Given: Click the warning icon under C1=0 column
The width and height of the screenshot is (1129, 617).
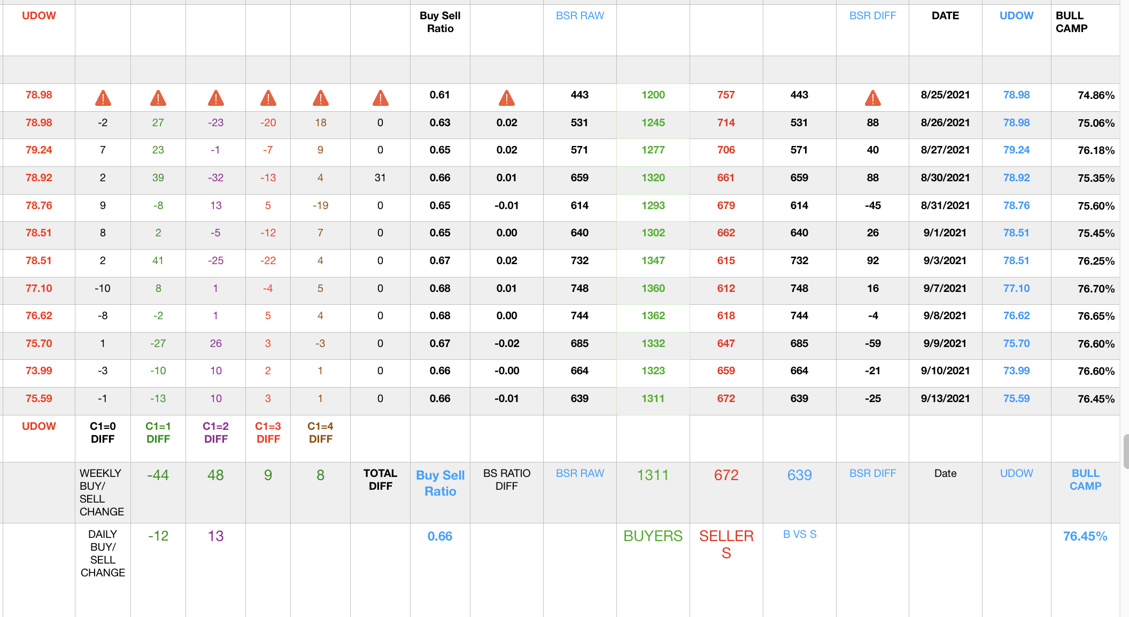Looking at the screenshot, I should [103, 98].
